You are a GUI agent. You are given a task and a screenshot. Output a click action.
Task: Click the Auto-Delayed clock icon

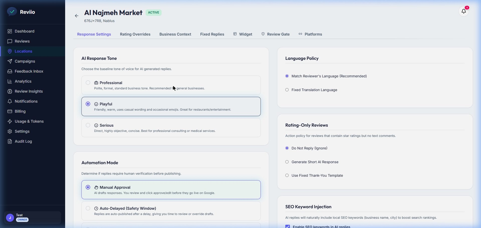(x=96, y=208)
